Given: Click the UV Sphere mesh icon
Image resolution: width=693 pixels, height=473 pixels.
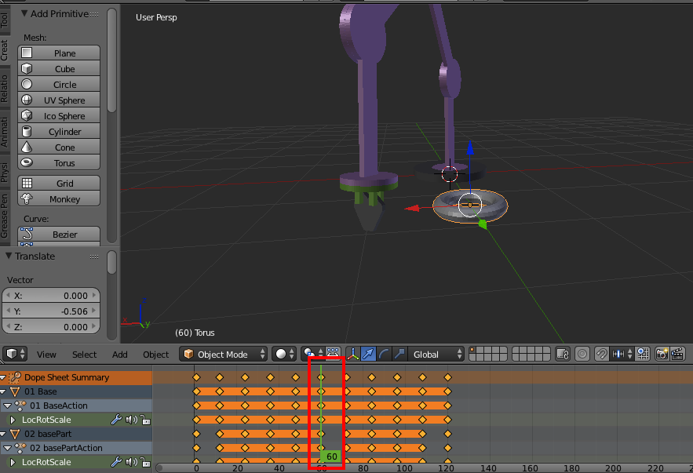Looking at the screenshot, I should tap(27, 100).
